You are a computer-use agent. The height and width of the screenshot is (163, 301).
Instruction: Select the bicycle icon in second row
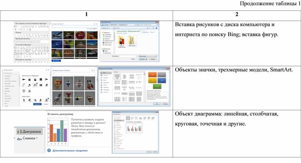click(35, 85)
